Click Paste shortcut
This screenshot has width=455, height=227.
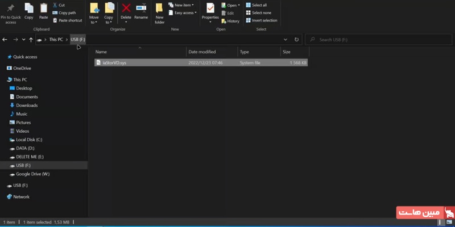[67, 20]
